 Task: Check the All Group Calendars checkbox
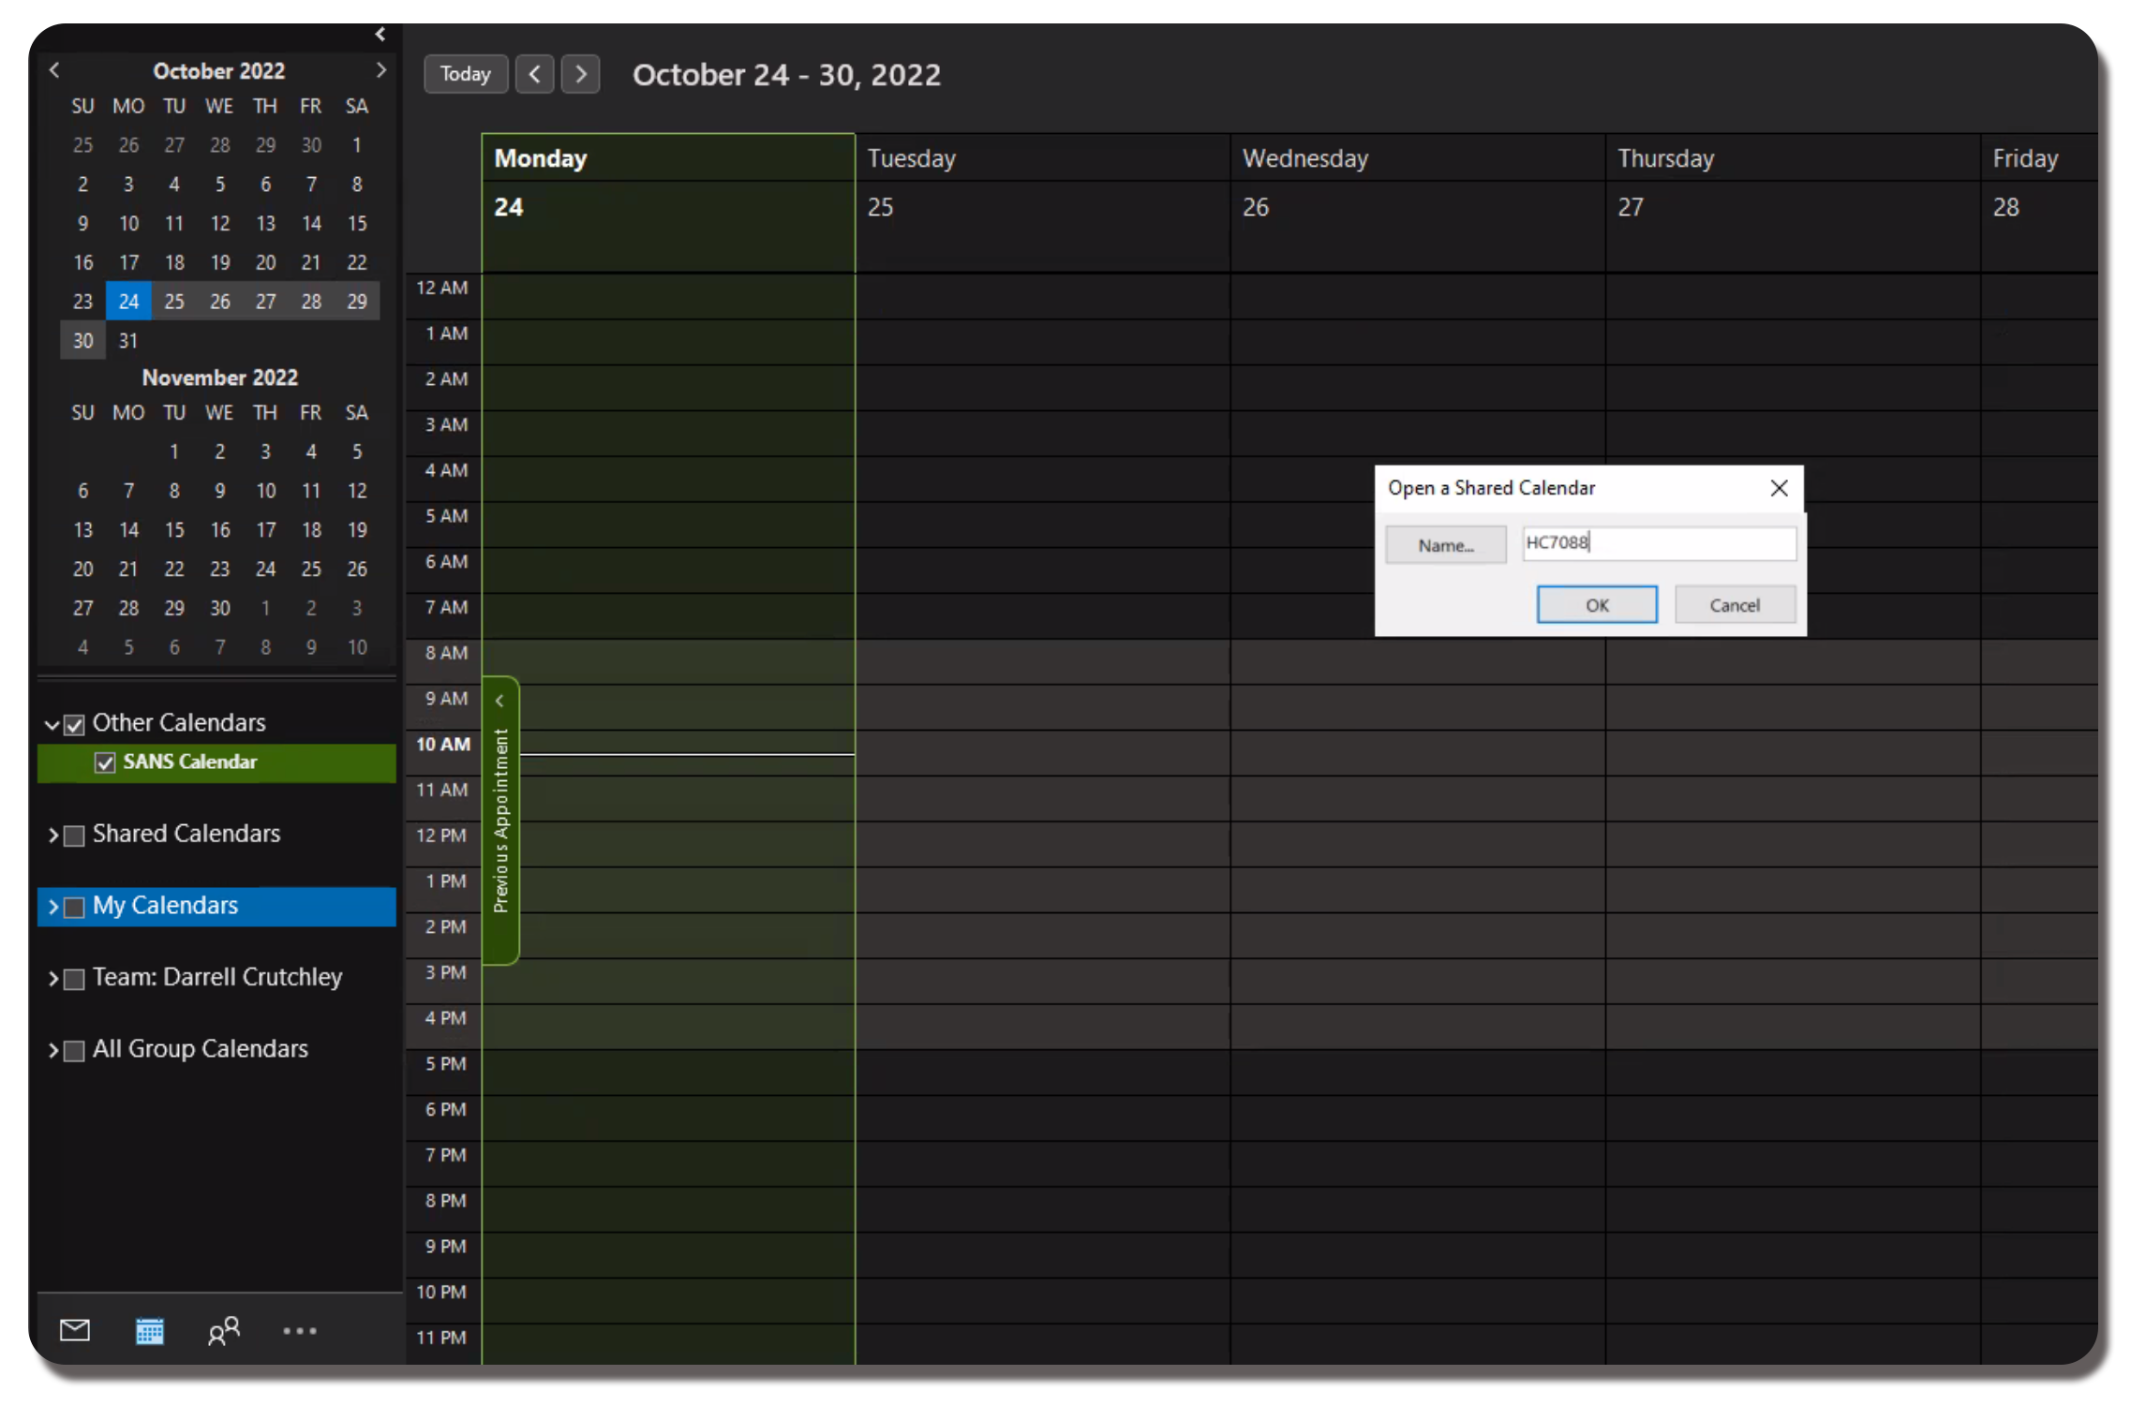75,1051
